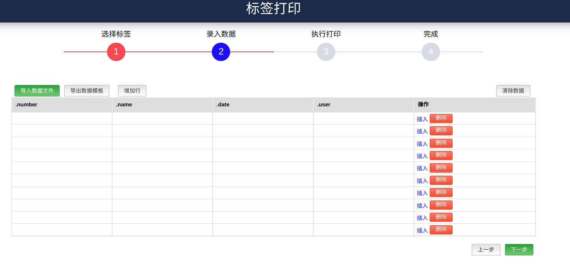Click the first row .number cell
570x279 pixels.
[62, 119]
